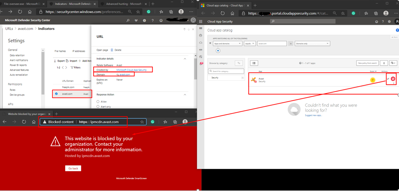Click the Go back button
Screen dimensions: 399x191
pos(73,168)
